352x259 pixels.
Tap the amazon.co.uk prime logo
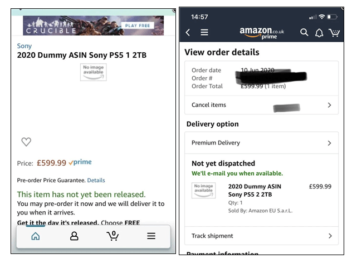pyautogui.click(x=262, y=33)
